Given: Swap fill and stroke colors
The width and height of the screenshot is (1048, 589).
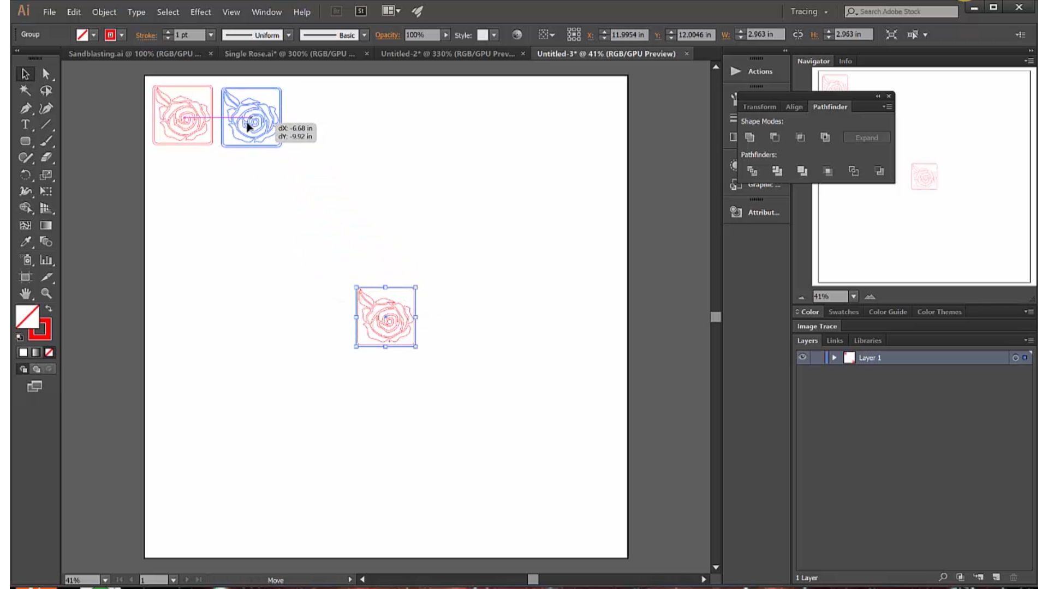Looking at the screenshot, I should point(49,309).
